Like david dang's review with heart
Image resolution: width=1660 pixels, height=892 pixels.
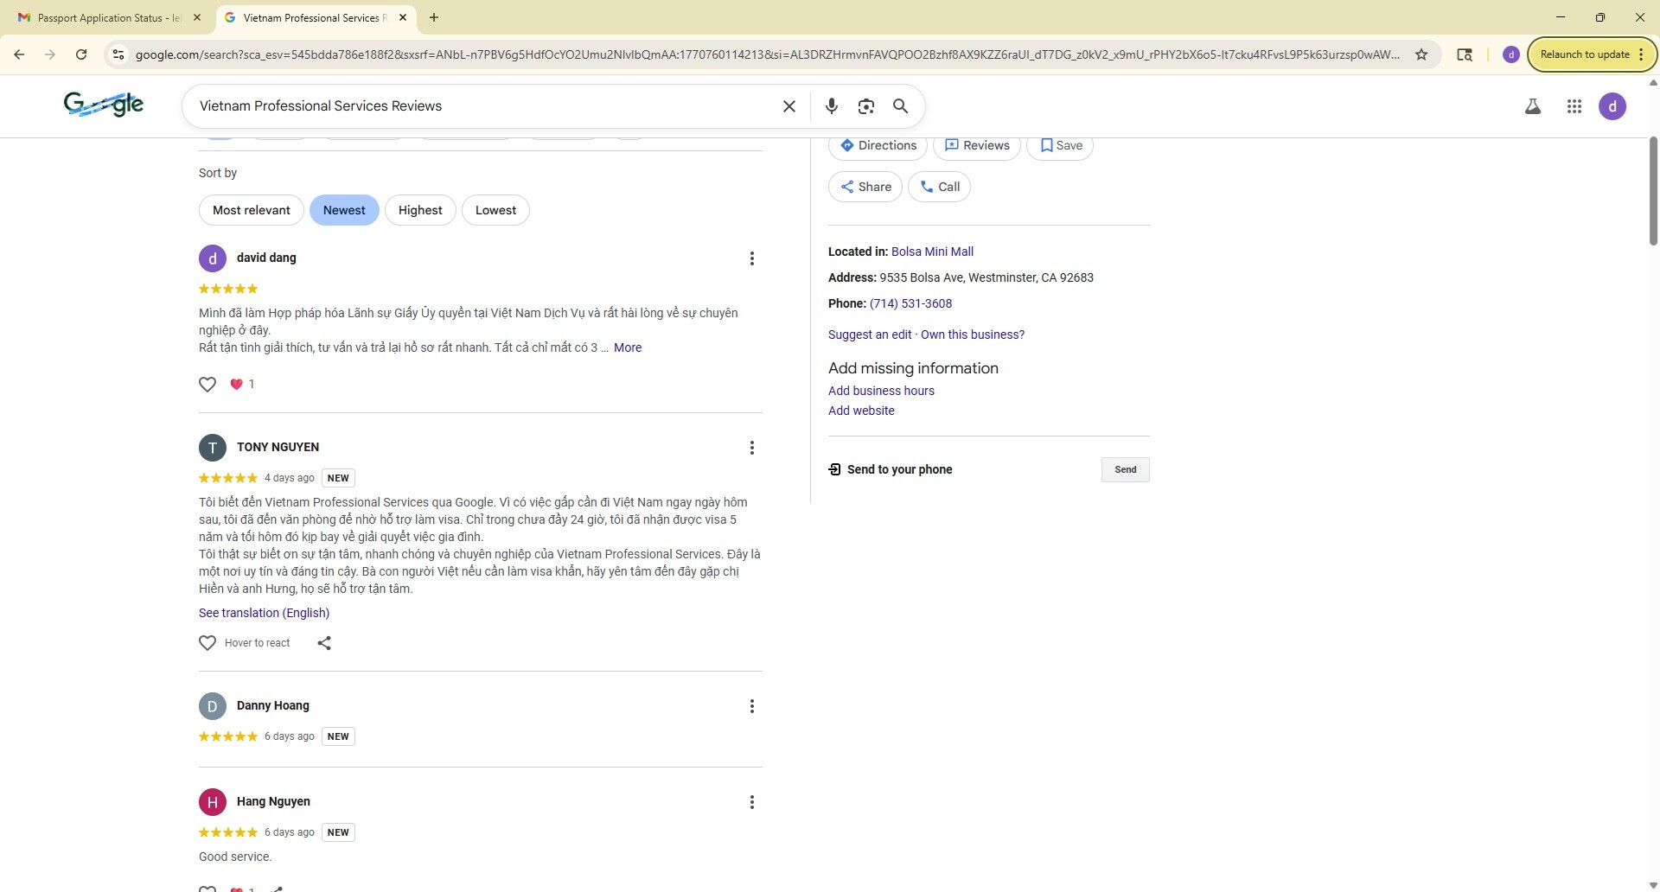(207, 385)
